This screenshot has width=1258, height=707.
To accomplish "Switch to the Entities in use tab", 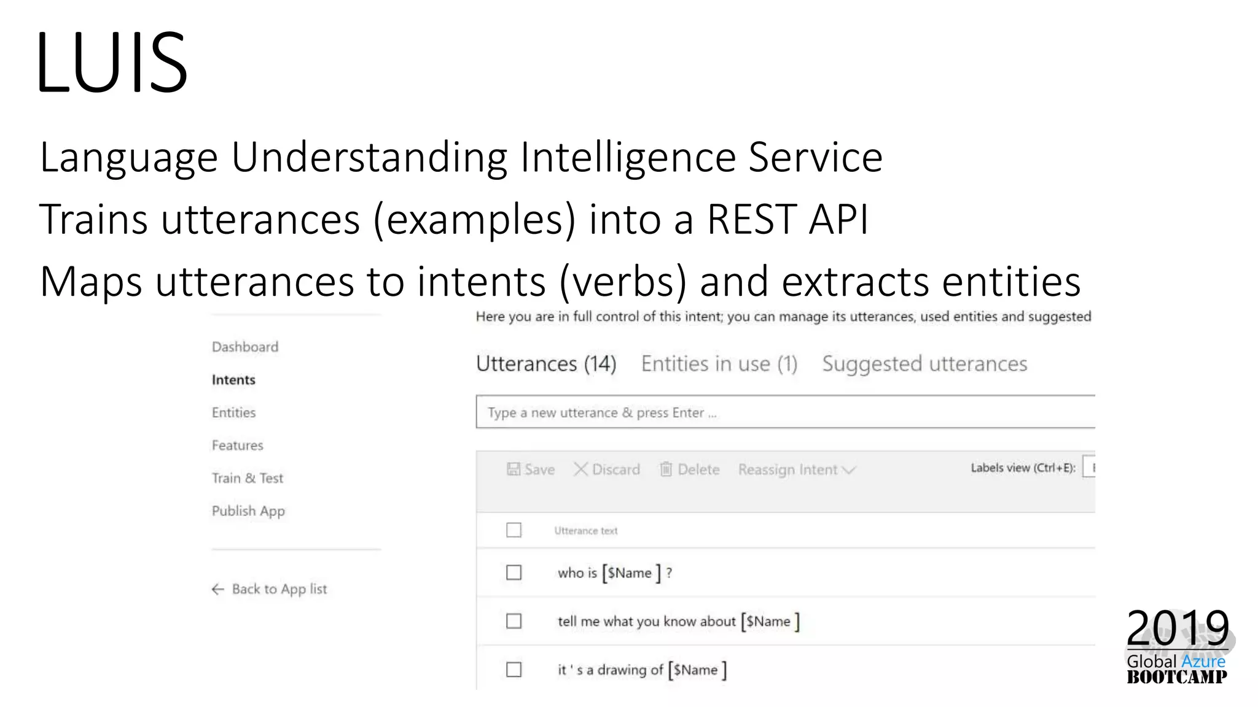I will [719, 364].
